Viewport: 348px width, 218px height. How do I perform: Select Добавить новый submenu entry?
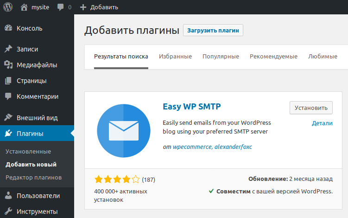(x=31, y=165)
